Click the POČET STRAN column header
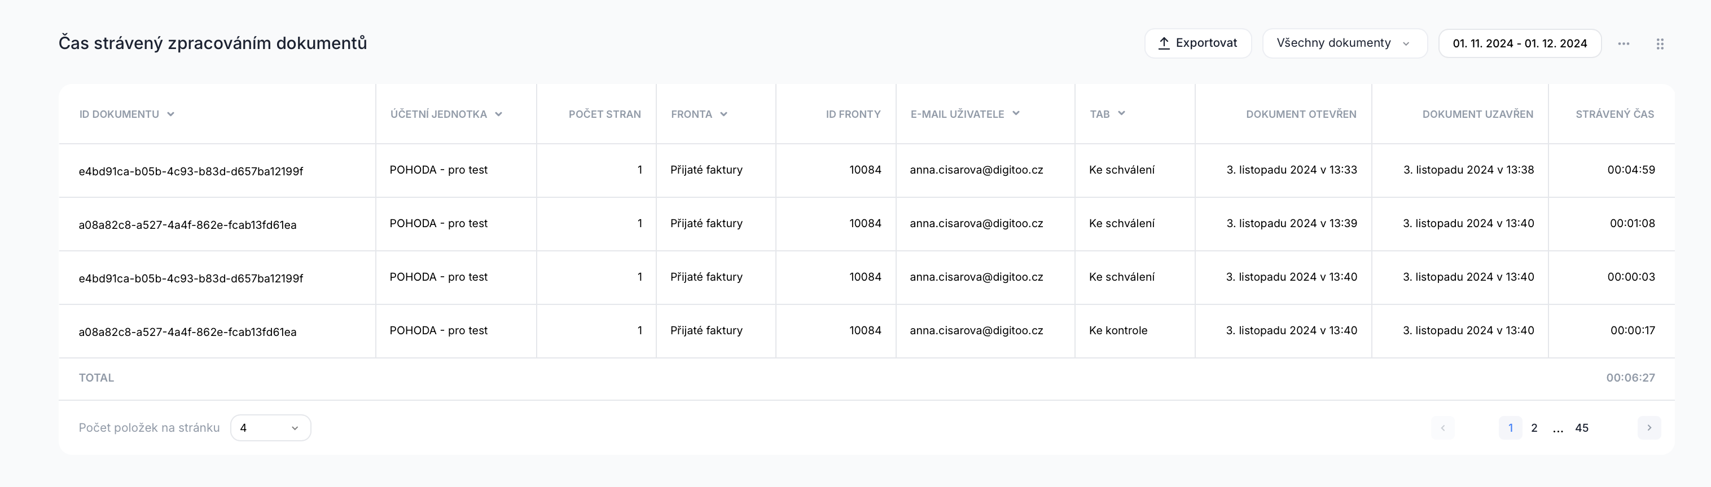 604,114
